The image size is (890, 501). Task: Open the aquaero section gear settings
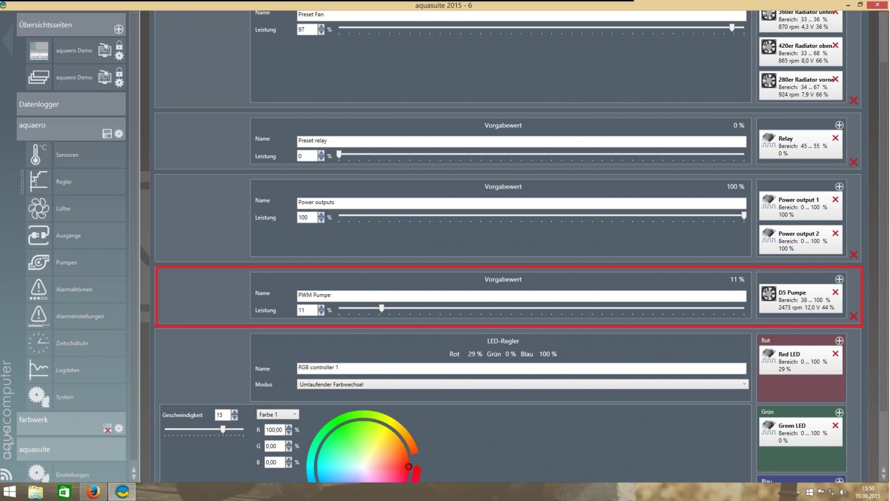tap(119, 133)
